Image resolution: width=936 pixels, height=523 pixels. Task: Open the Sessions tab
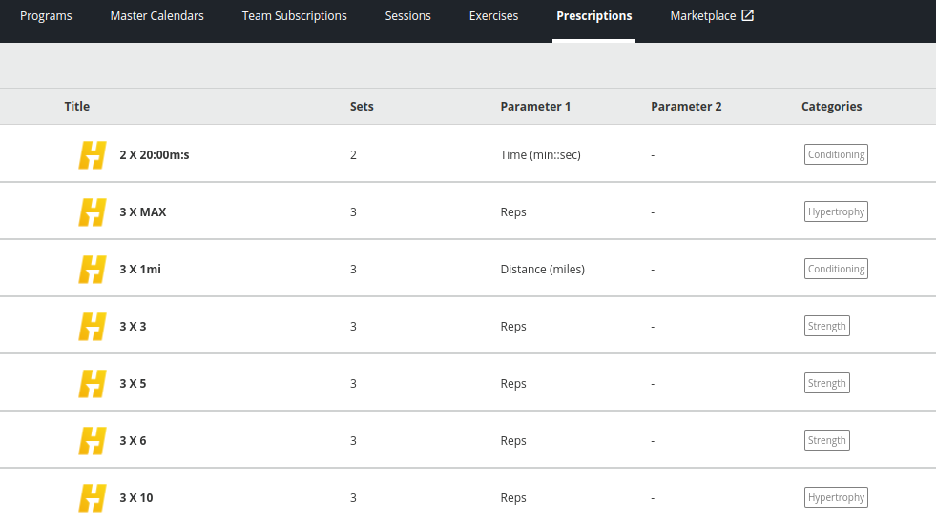pyautogui.click(x=407, y=16)
